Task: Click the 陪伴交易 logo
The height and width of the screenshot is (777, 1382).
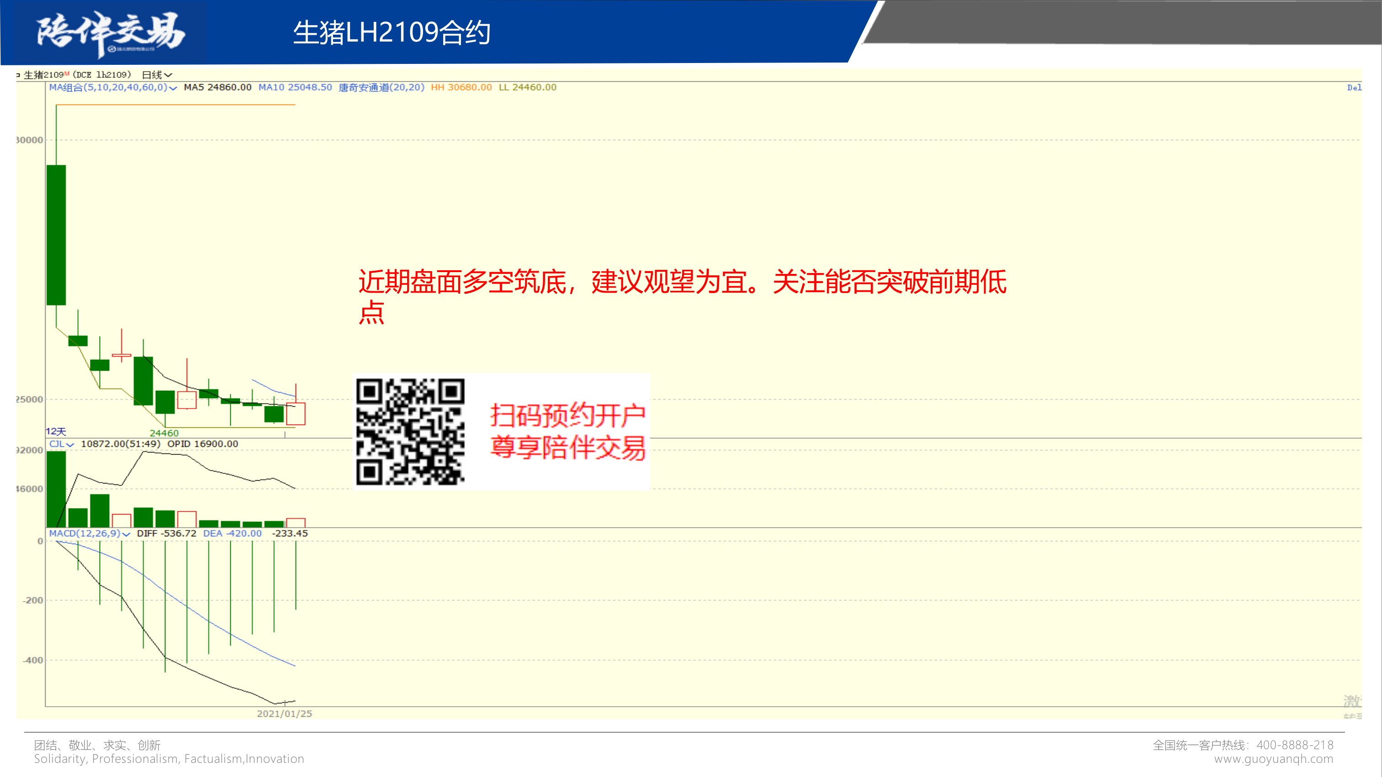Action: [110, 32]
